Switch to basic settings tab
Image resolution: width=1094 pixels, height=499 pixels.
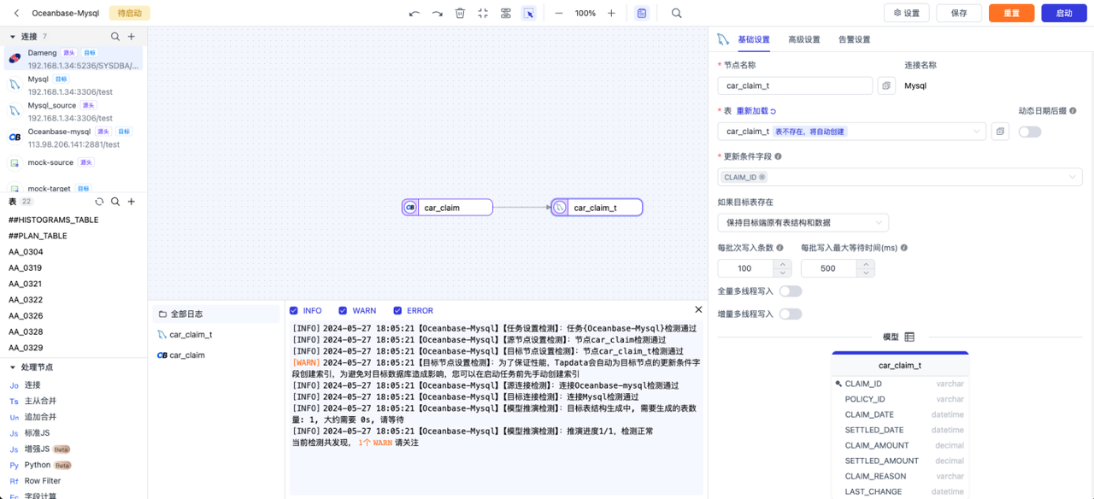click(x=754, y=39)
